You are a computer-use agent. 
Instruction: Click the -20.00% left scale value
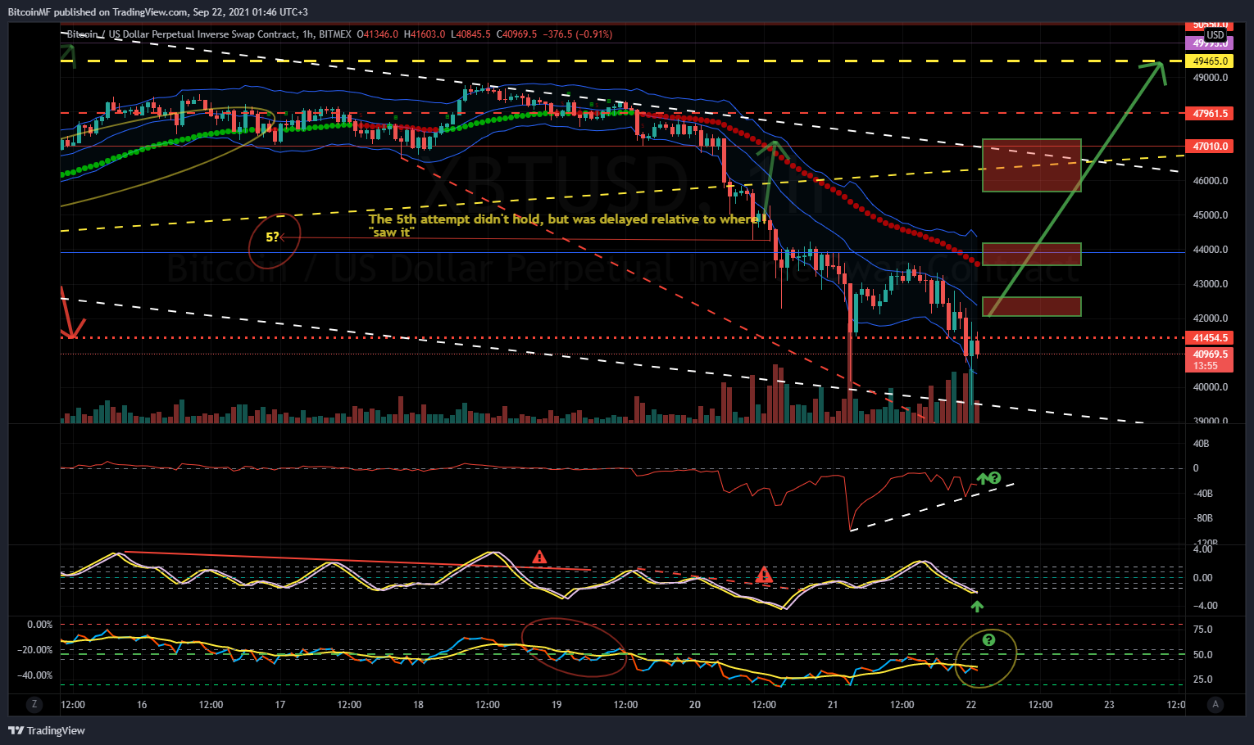36,650
